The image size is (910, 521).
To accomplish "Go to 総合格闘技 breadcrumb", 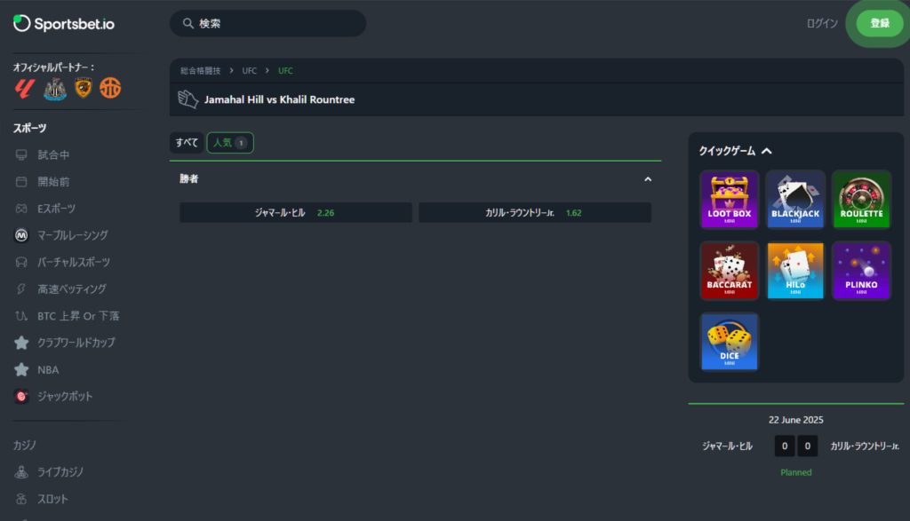I will [x=200, y=71].
